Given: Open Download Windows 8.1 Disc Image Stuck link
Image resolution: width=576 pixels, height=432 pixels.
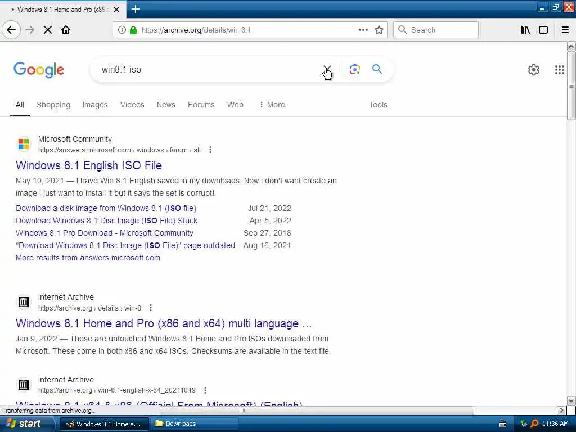Looking at the screenshot, I should [106, 220].
